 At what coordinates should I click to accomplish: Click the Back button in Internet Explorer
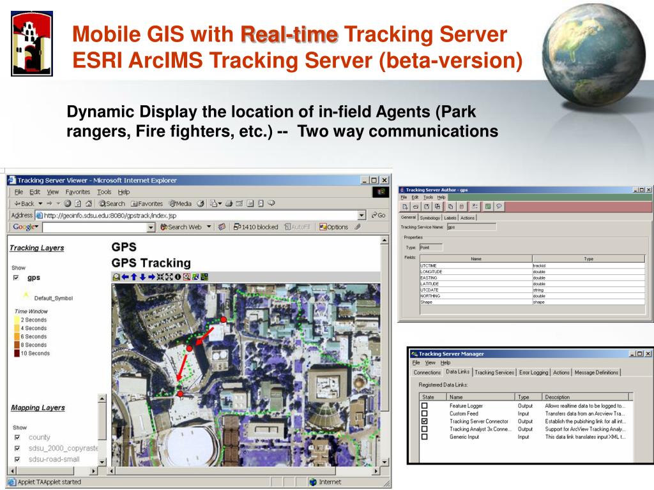tap(24, 204)
